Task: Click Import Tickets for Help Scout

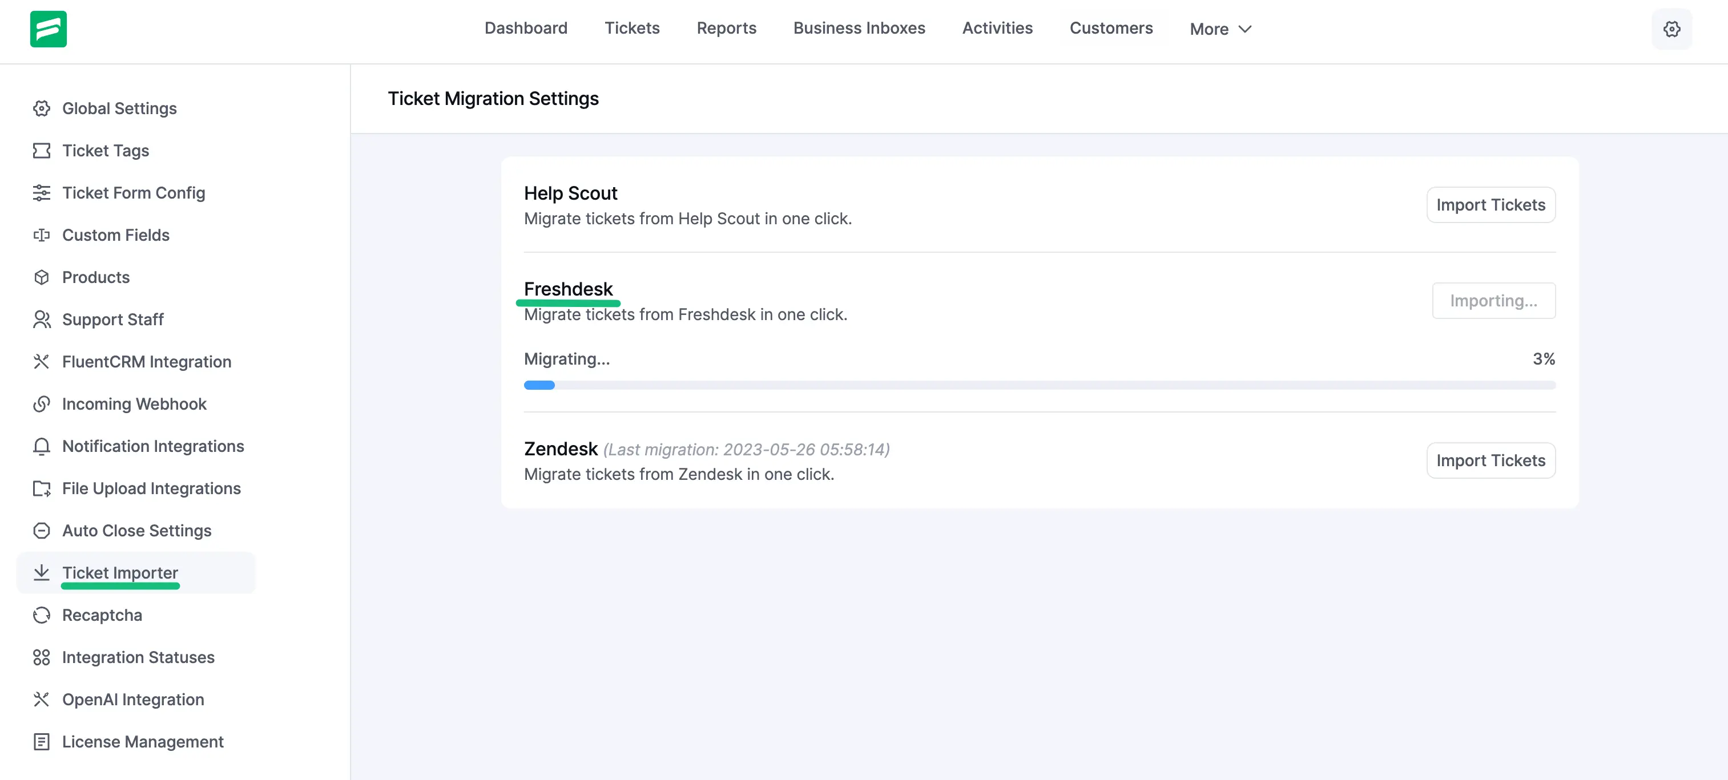Action: coord(1491,204)
